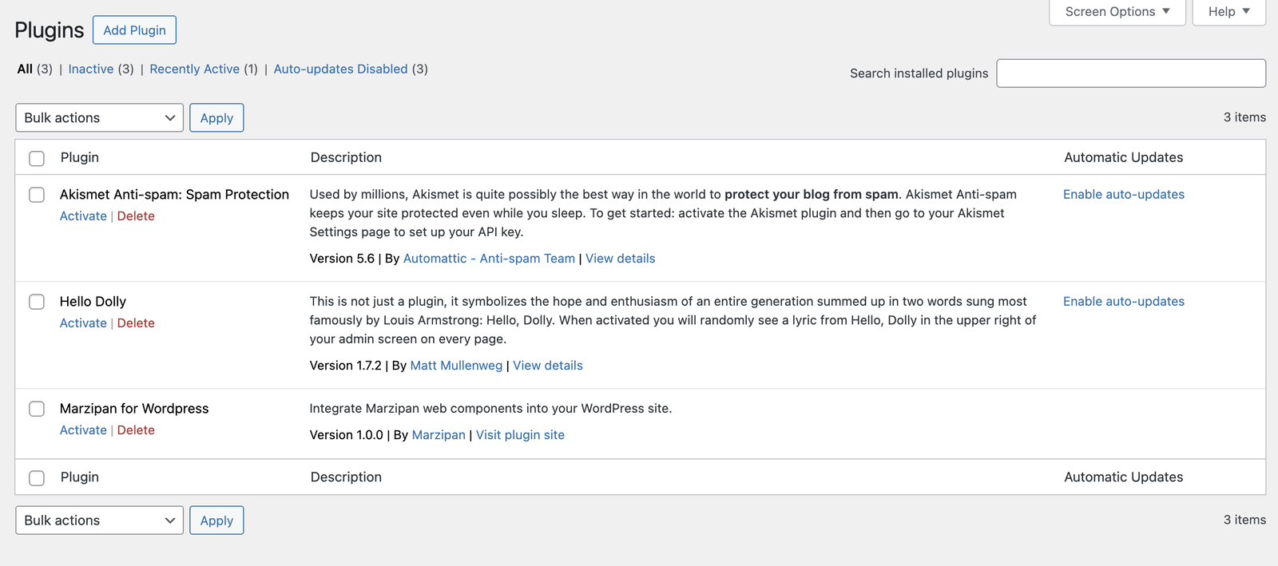The width and height of the screenshot is (1278, 566).
Task: Click the Add Plugin button
Action: click(134, 30)
